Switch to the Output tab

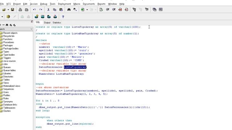pos(47,22)
